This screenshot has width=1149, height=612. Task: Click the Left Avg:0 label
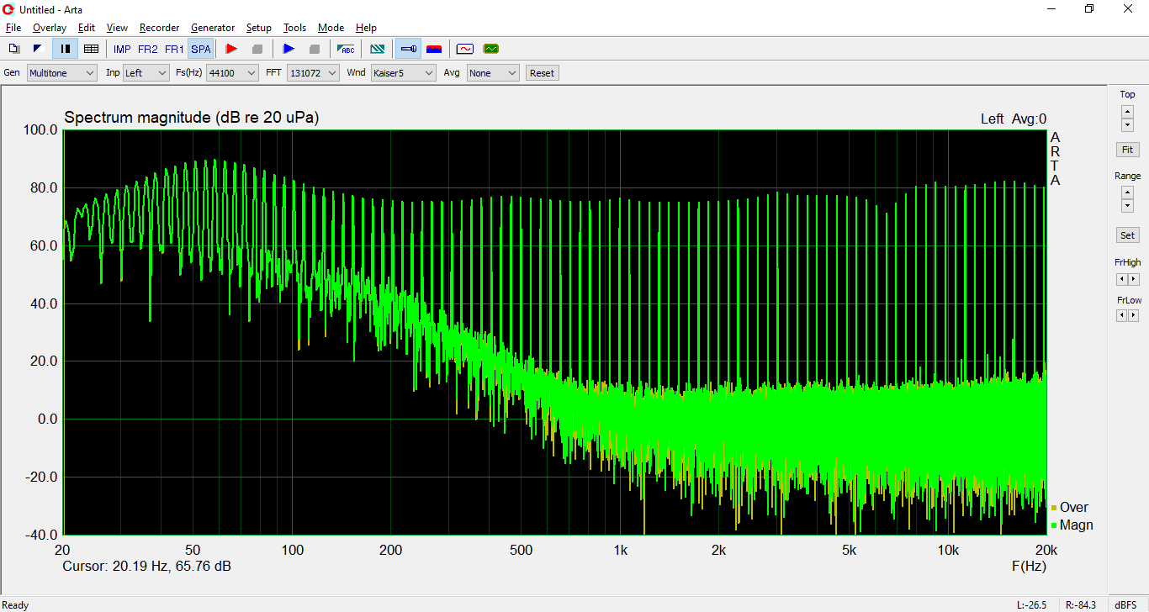click(x=1014, y=119)
